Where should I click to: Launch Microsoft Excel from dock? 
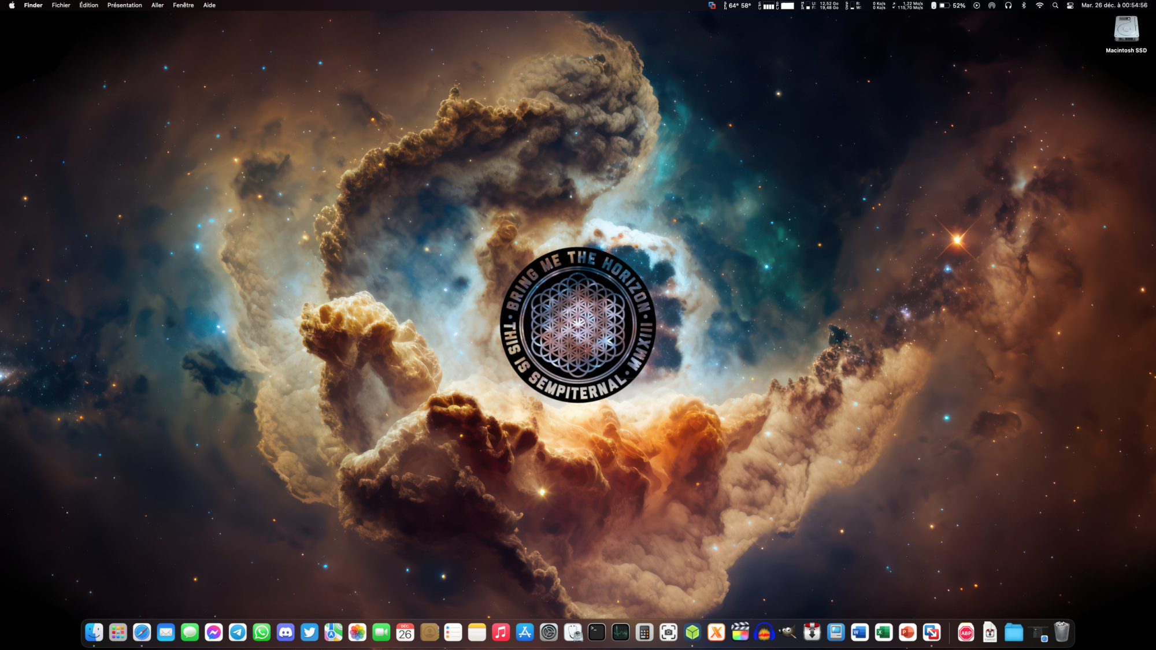pyautogui.click(x=884, y=633)
